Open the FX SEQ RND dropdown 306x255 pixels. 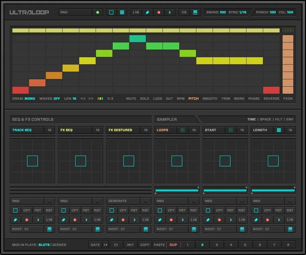pos(75,201)
